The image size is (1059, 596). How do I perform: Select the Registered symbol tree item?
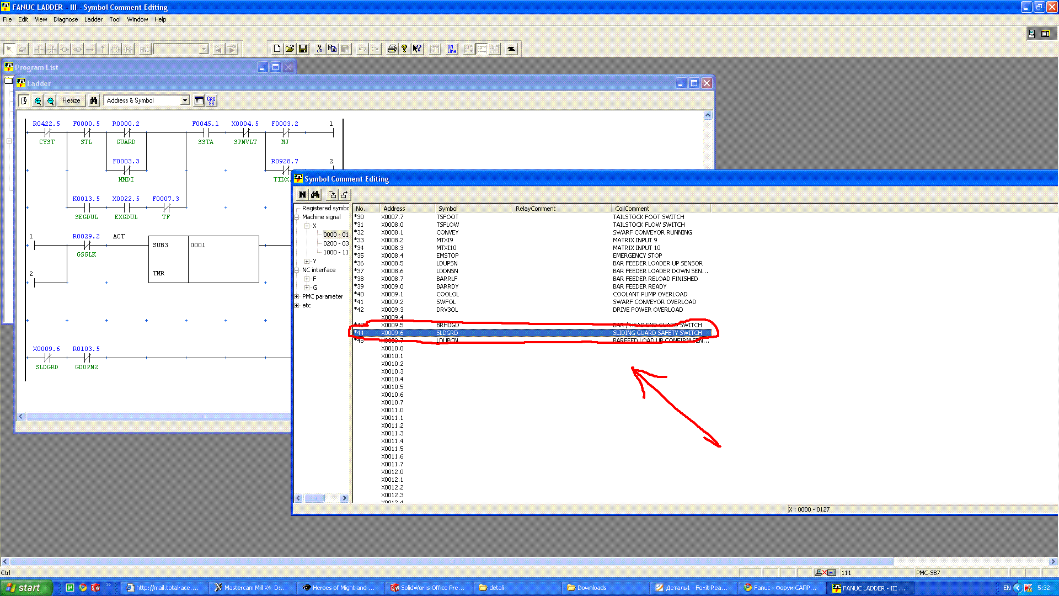click(x=325, y=209)
